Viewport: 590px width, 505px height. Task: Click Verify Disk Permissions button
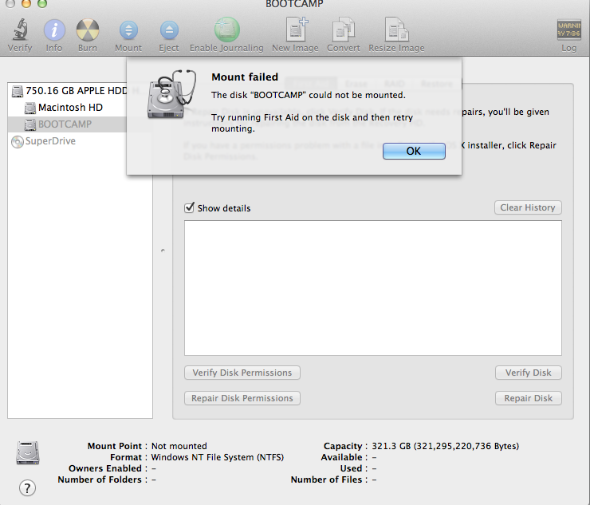coord(242,373)
